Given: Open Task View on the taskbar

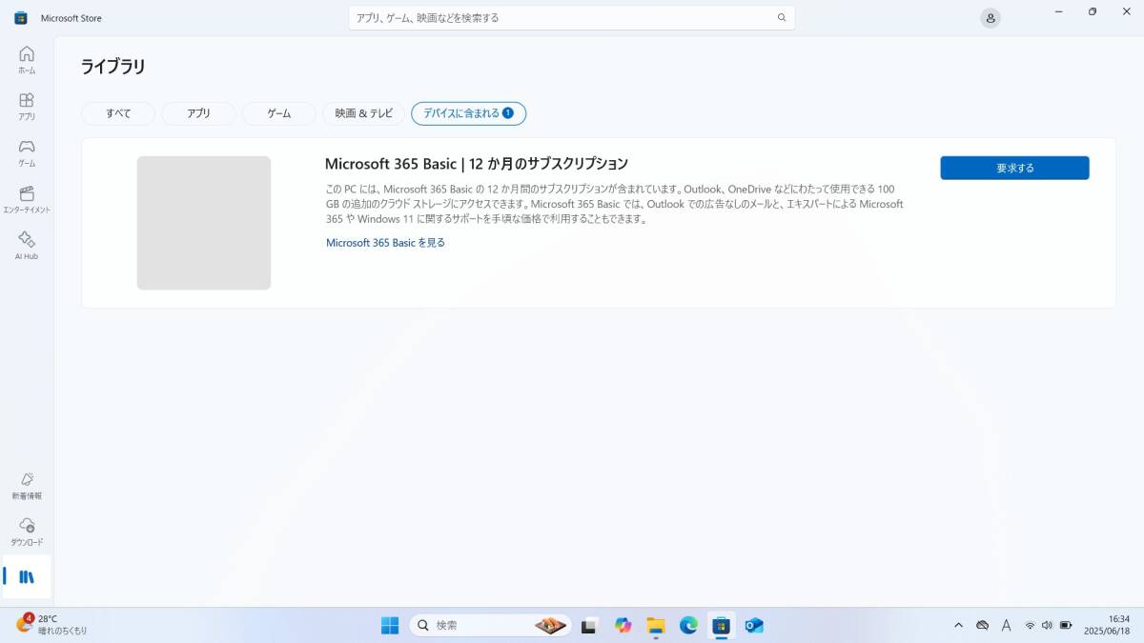Looking at the screenshot, I should coord(589,625).
